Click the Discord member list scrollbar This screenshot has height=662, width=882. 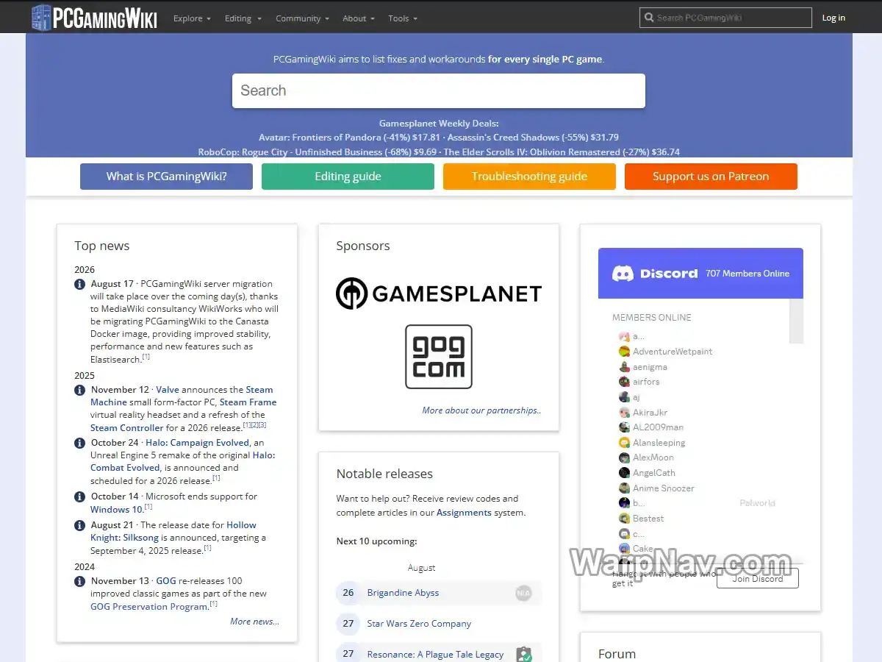[x=796, y=321]
